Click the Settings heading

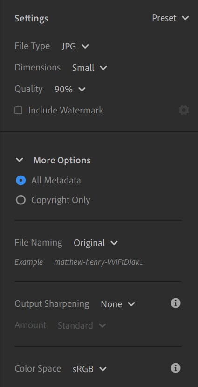pos(31,19)
